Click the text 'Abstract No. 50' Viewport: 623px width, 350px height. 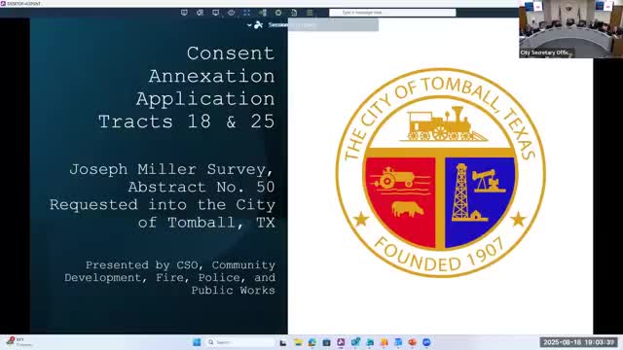[x=202, y=187]
